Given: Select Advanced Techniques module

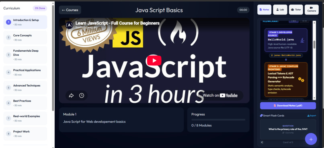Looking at the screenshot, I should (x=25, y=87).
